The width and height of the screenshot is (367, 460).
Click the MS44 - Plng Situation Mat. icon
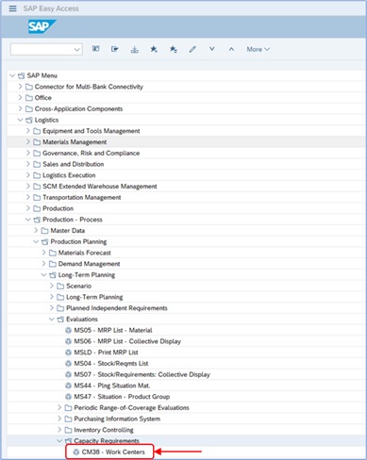[68, 386]
